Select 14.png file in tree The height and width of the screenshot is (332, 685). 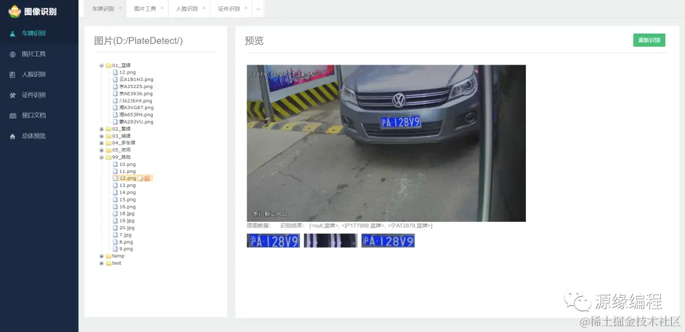127,193
